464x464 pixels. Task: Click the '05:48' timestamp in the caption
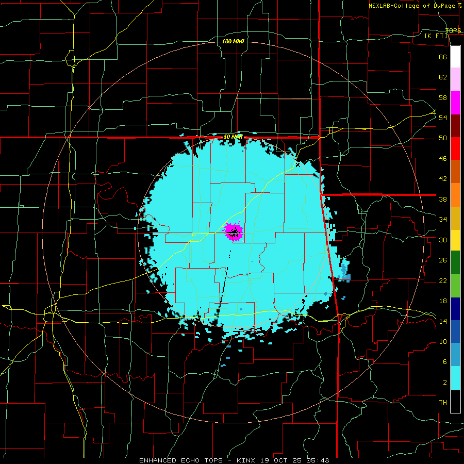click(x=318, y=460)
